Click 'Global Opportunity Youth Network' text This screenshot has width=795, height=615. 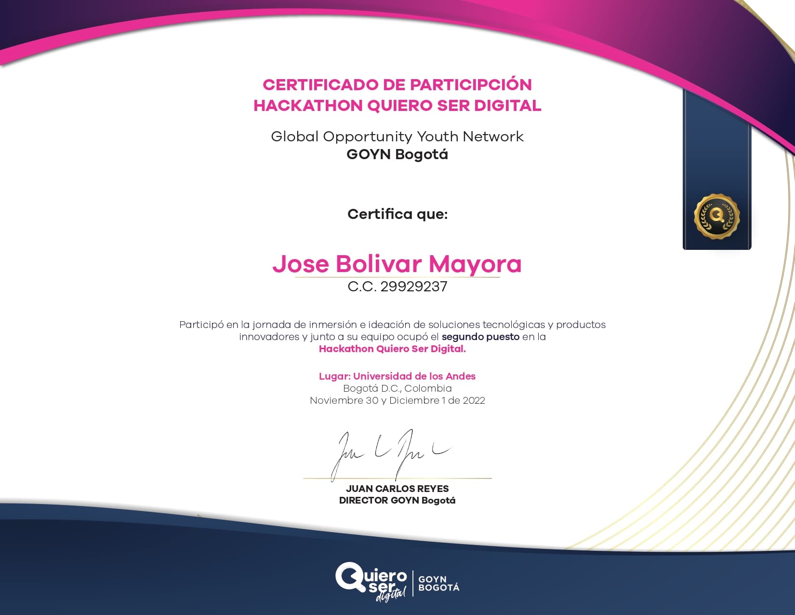(x=397, y=137)
